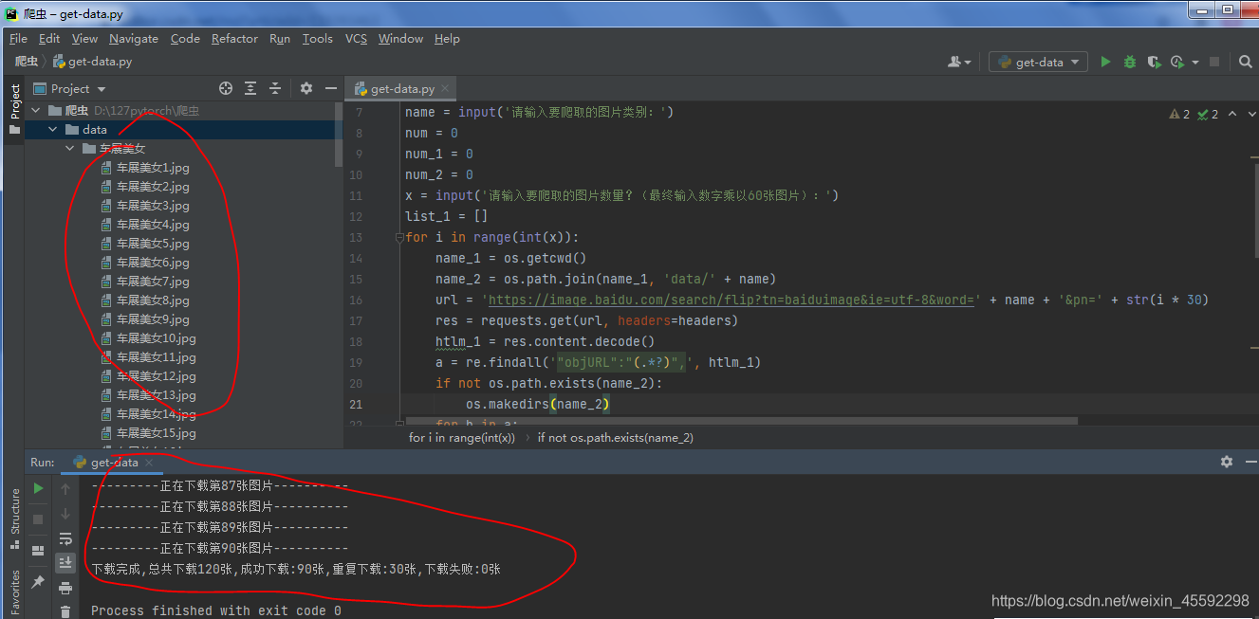Run the get-data configuration
Viewport: 1259px width, 619px height.
(1105, 62)
